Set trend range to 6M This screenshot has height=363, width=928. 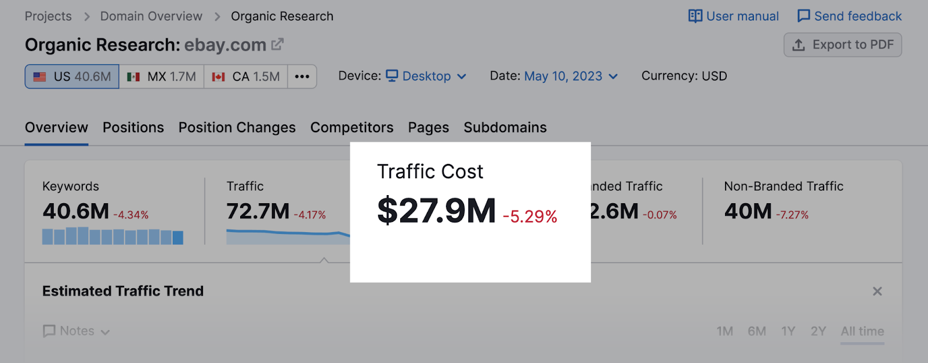click(757, 331)
